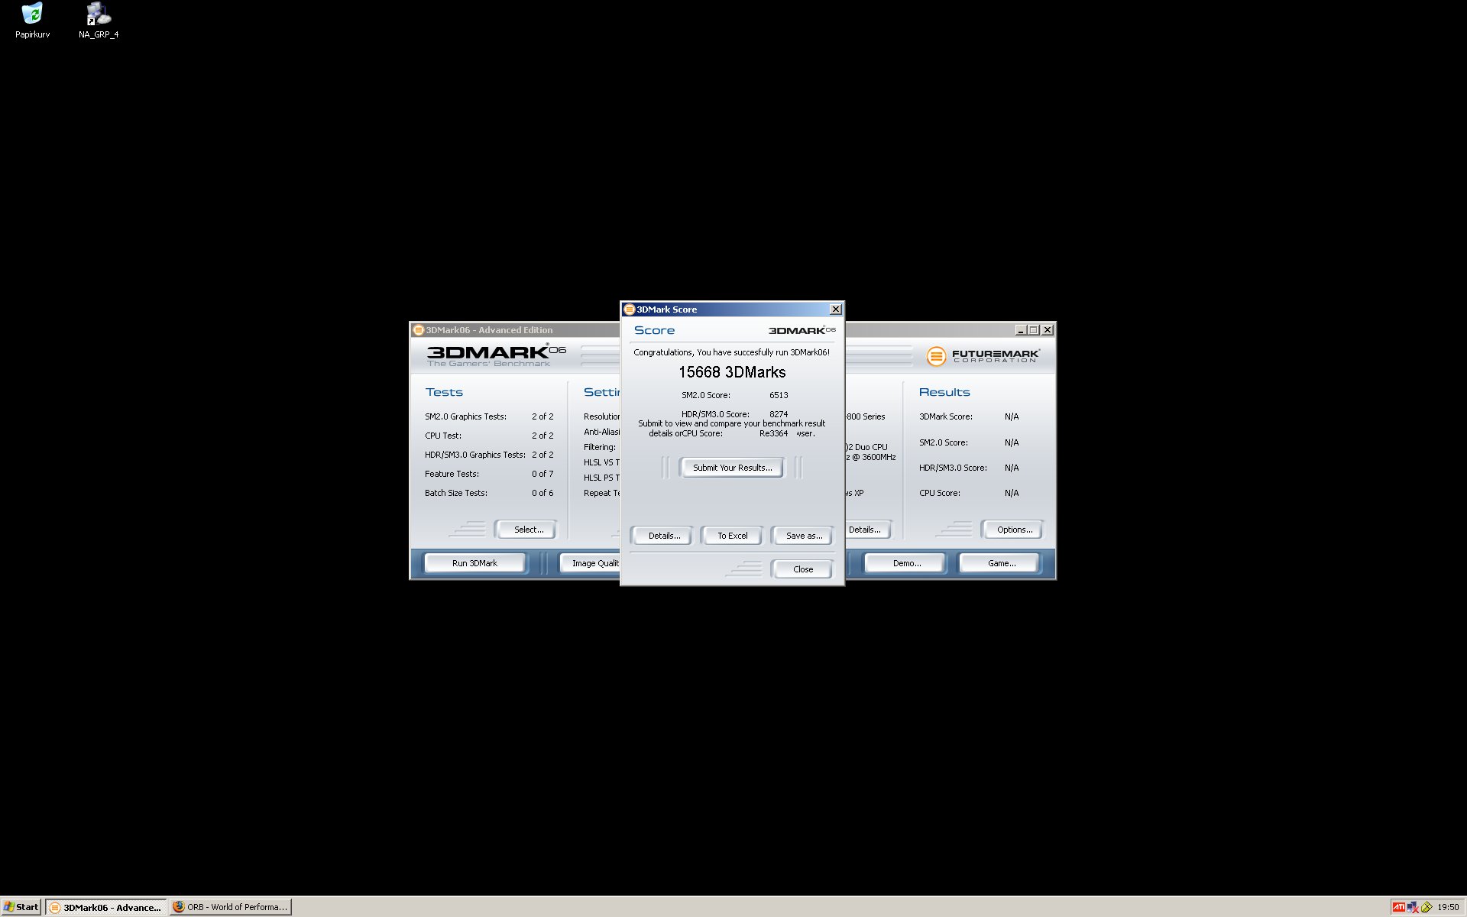Open Options... in the Results panel
1467x917 pixels.
1014,530
